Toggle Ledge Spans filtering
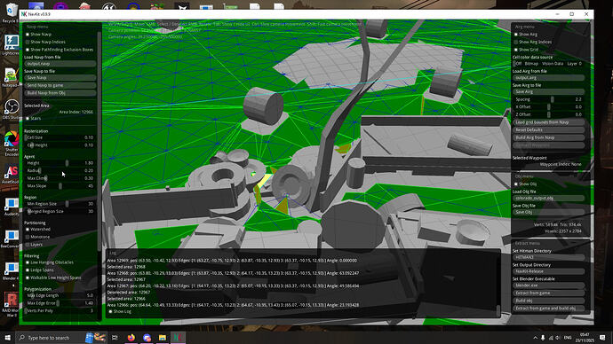613x344 pixels. 28,270
